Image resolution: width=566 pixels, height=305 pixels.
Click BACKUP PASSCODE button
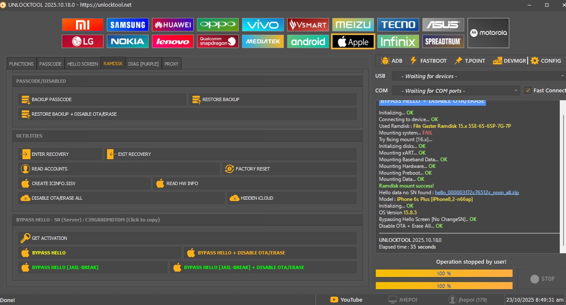(102, 99)
